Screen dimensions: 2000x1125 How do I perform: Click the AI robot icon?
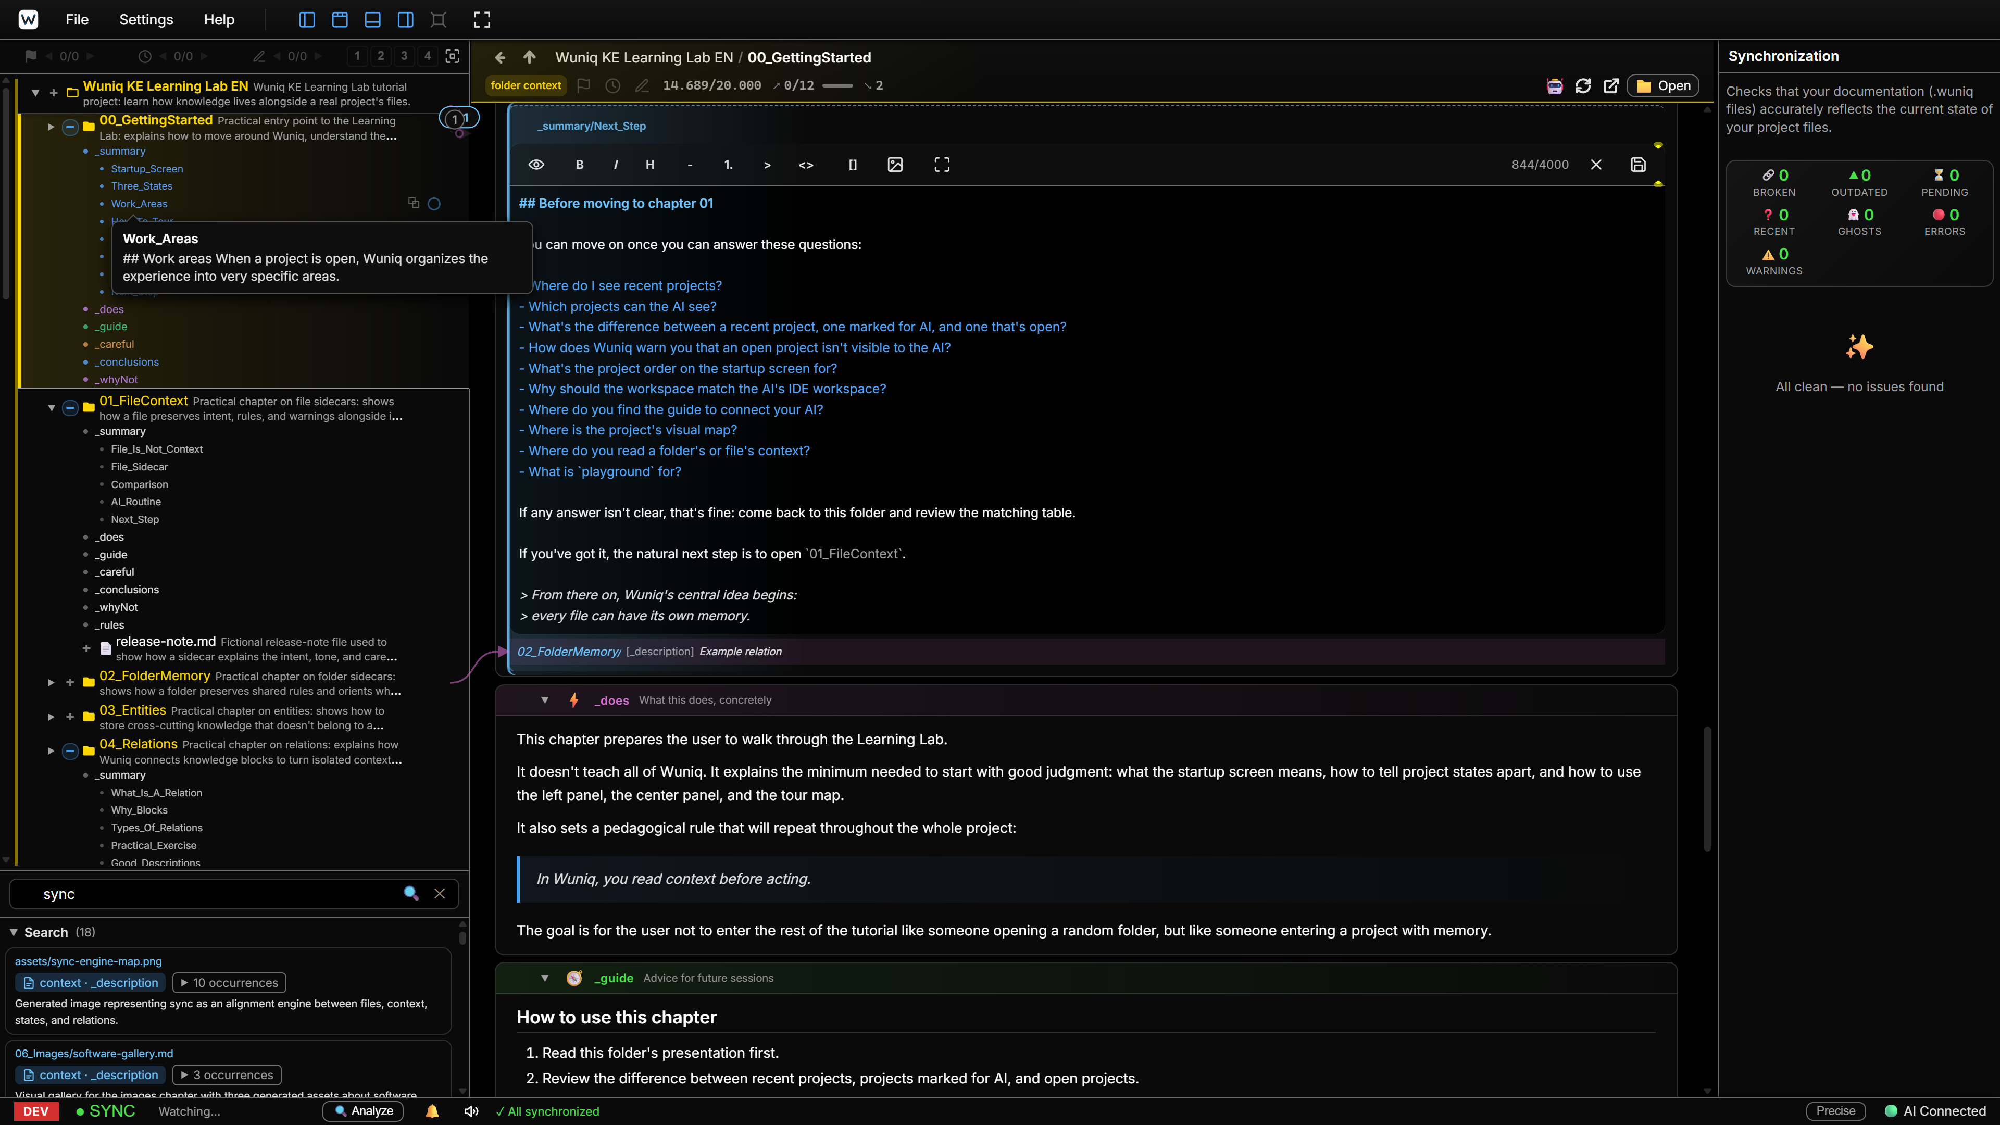pos(1554,85)
